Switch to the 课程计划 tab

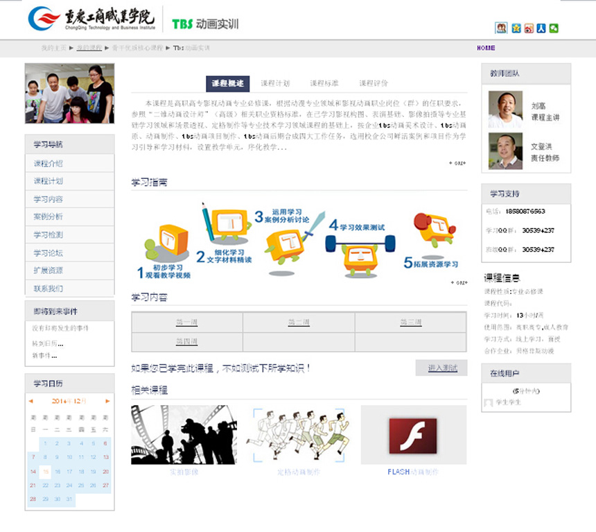(275, 83)
